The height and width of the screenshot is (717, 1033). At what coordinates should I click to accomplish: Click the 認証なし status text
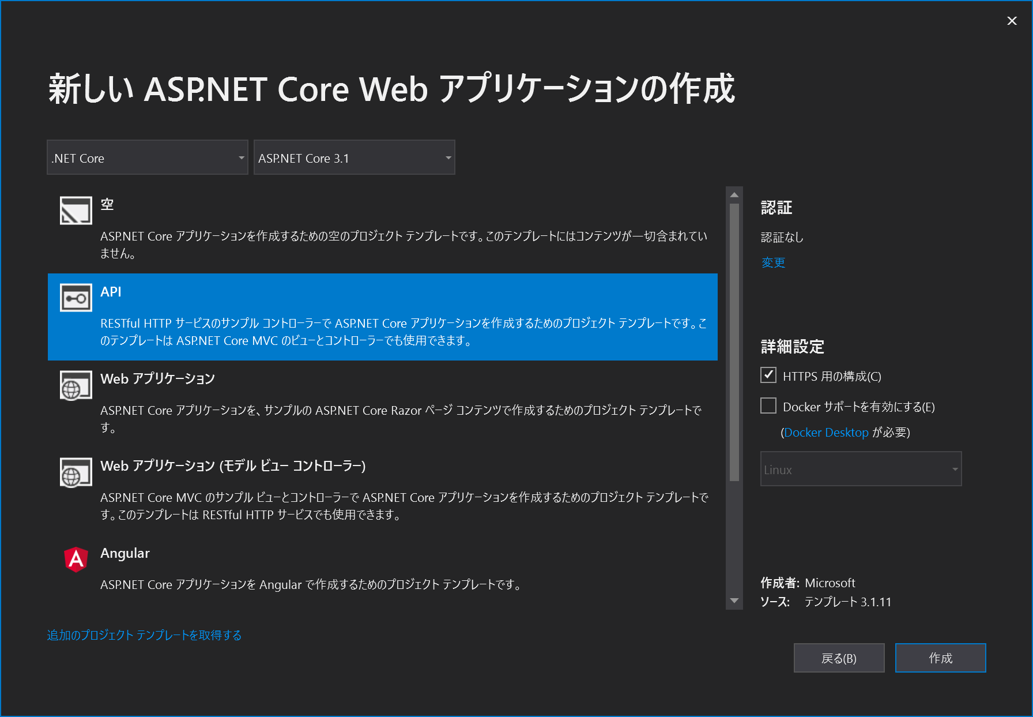[x=782, y=237]
